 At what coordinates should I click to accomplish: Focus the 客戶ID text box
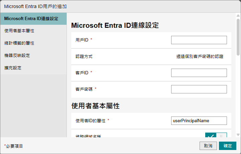[x=199, y=73]
